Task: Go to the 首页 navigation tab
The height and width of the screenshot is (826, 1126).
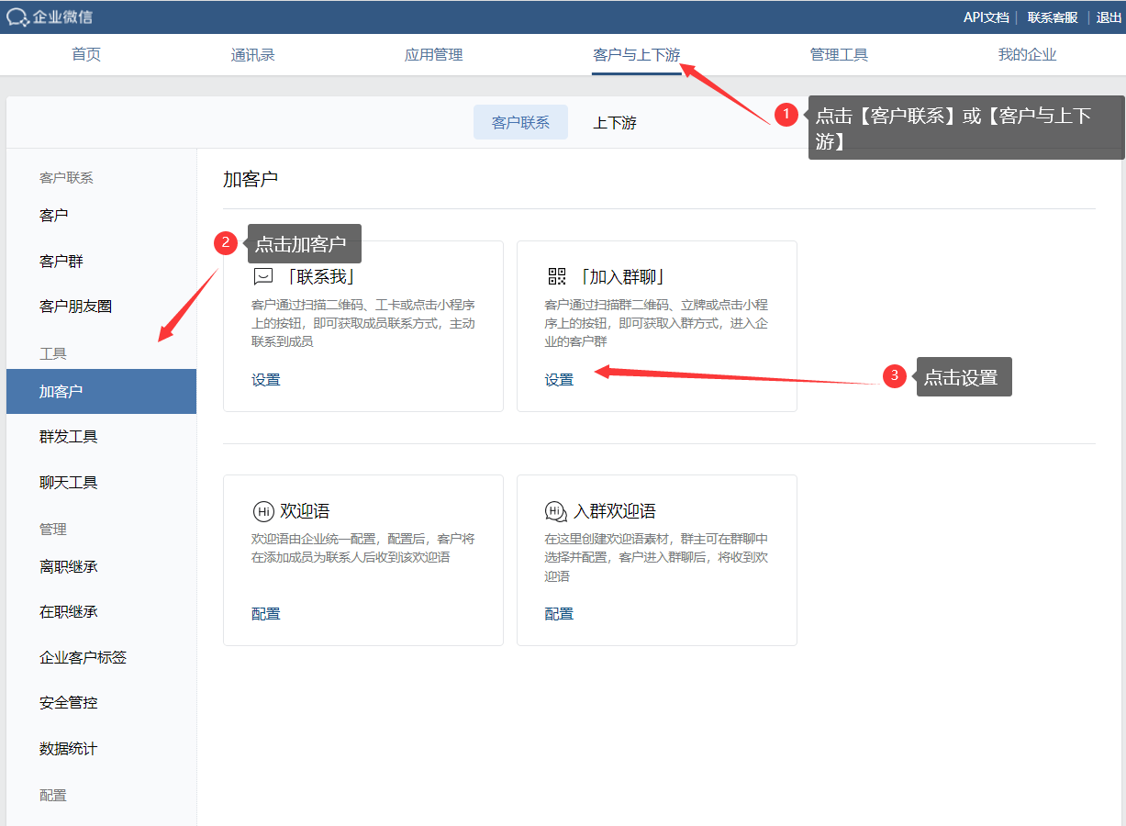Action: [x=86, y=55]
